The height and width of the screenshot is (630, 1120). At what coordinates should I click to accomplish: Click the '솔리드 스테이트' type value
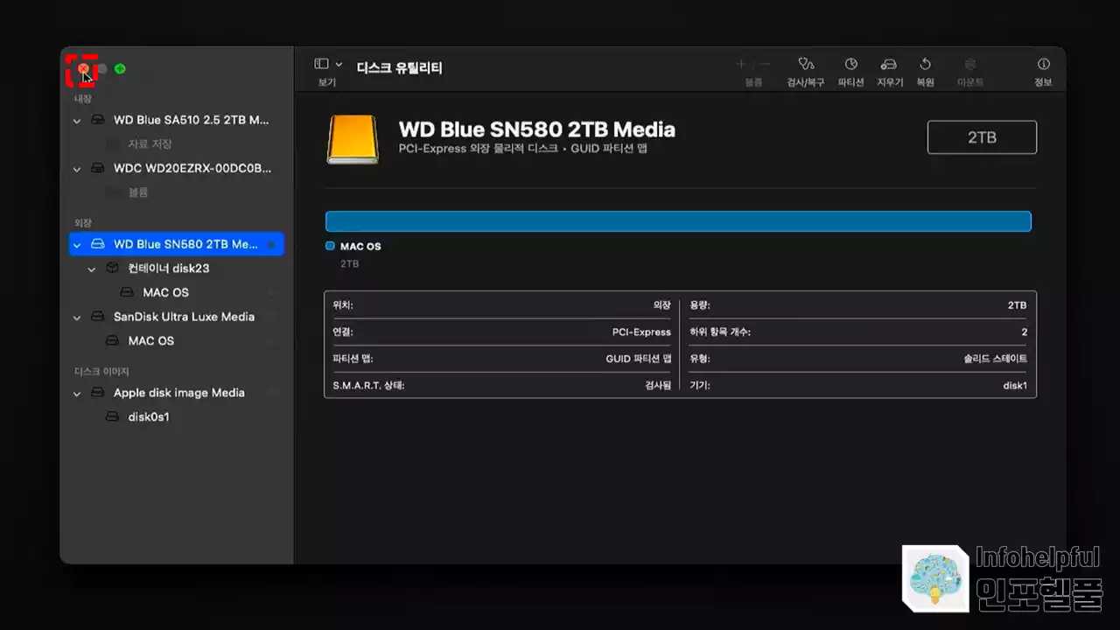click(995, 359)
